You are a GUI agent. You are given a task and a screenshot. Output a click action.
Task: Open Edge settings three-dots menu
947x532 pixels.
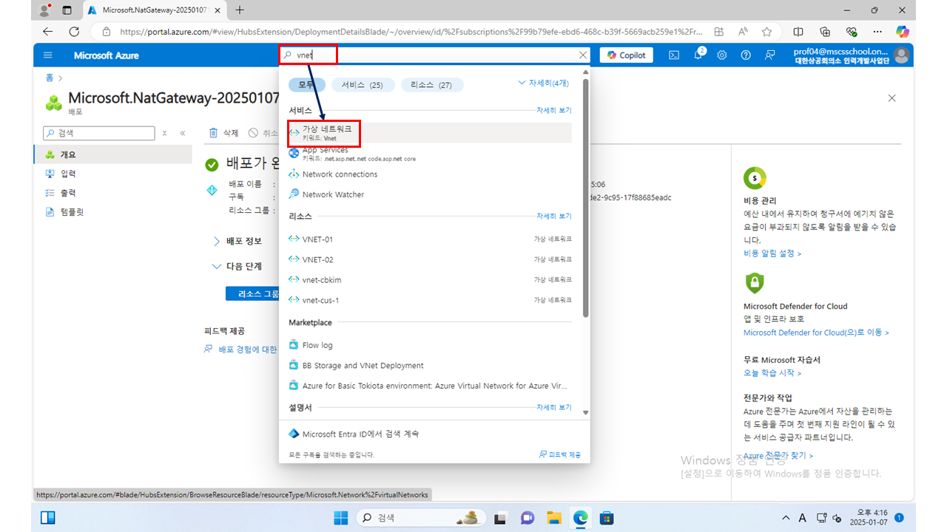pos(877,32)
